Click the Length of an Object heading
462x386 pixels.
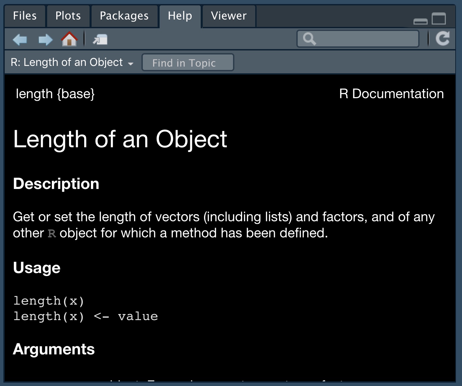[120, 139]
